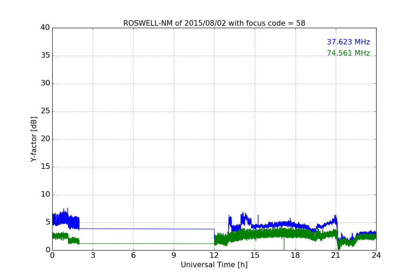This screenshot has height=278, width=418.
Task: Select the blue 37.623 MHz legend label
Action: [x=348, y=42]
